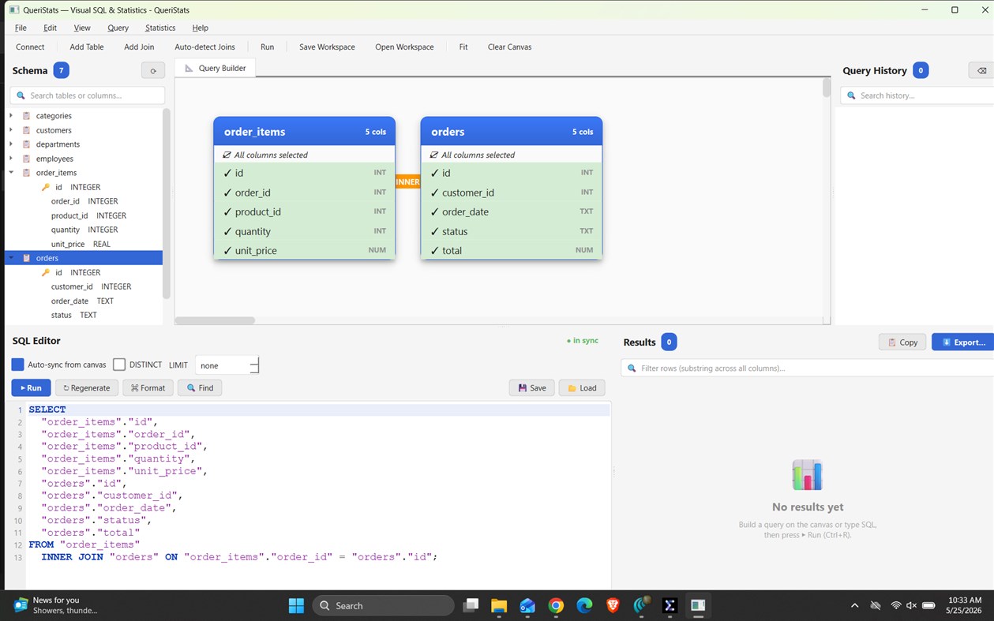Click the filter rows magnifier icon

631,368
